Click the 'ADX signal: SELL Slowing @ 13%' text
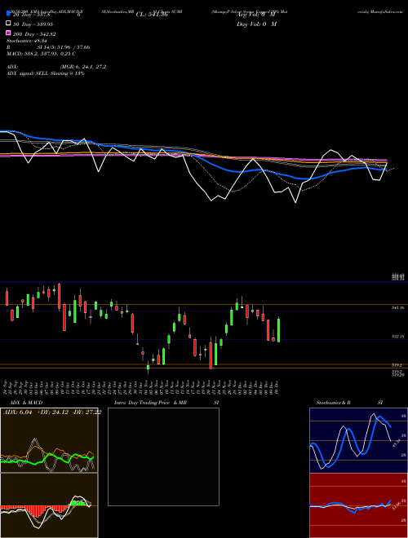 tap(46, 73)
